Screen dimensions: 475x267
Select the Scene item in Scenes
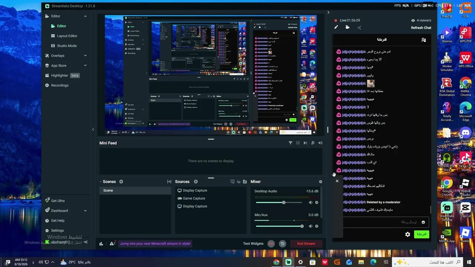[x=135, y=191]
